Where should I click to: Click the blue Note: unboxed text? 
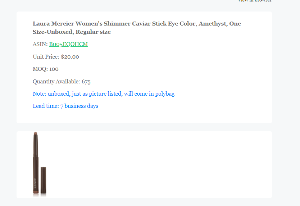click(104, 94)
